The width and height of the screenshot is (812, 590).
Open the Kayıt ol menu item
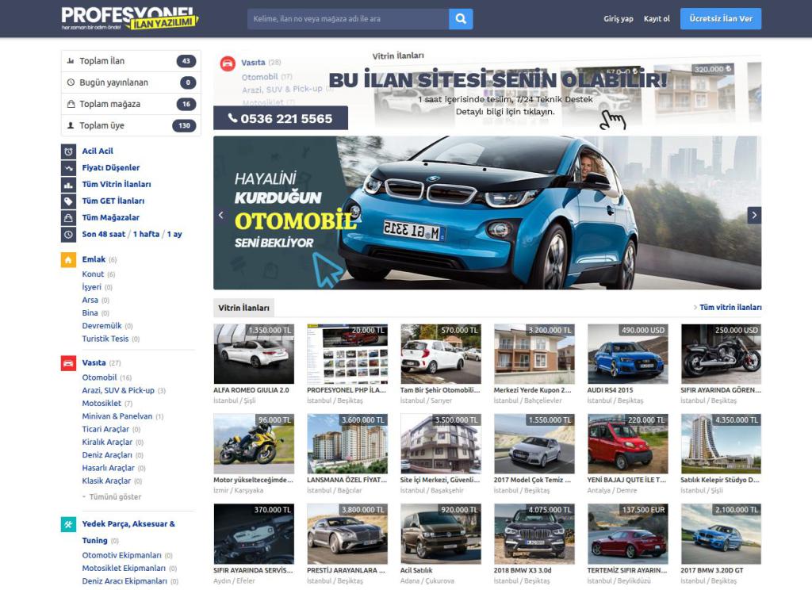click(657, 19)
